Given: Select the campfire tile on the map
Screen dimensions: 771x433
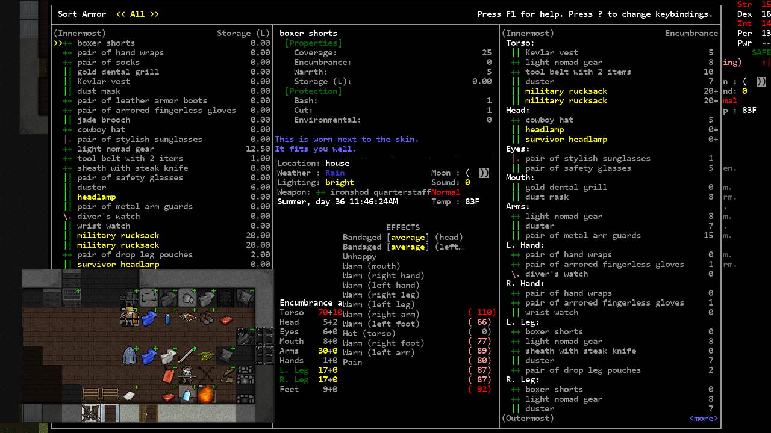Looking at the screenshot, I should [x=207, y=395].
